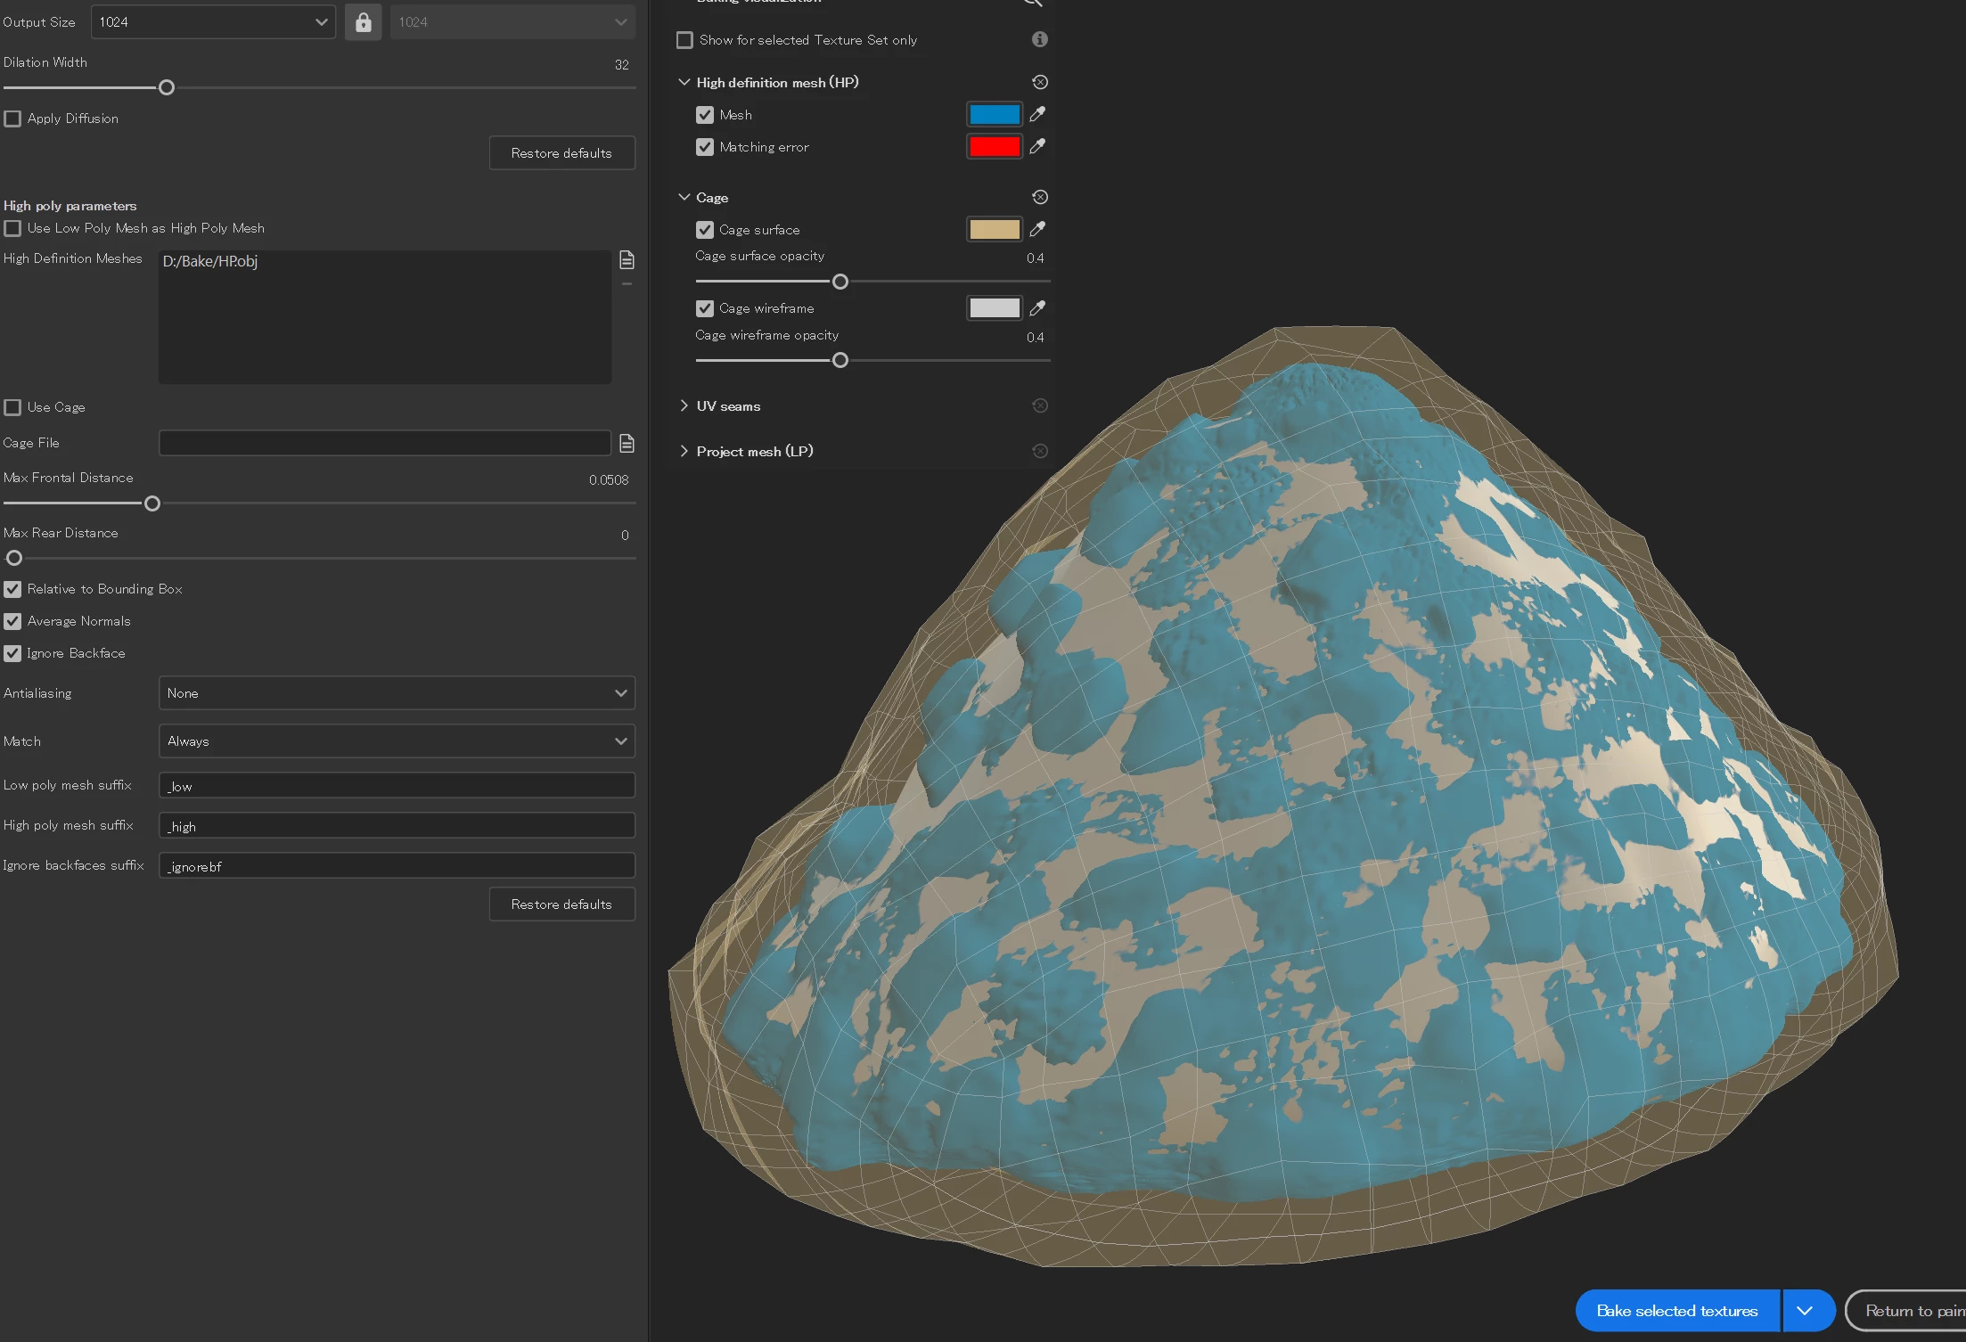Open the Antialiasing dropdown
Screen dimensions: 1966x1342
click(x=396, y=693)
